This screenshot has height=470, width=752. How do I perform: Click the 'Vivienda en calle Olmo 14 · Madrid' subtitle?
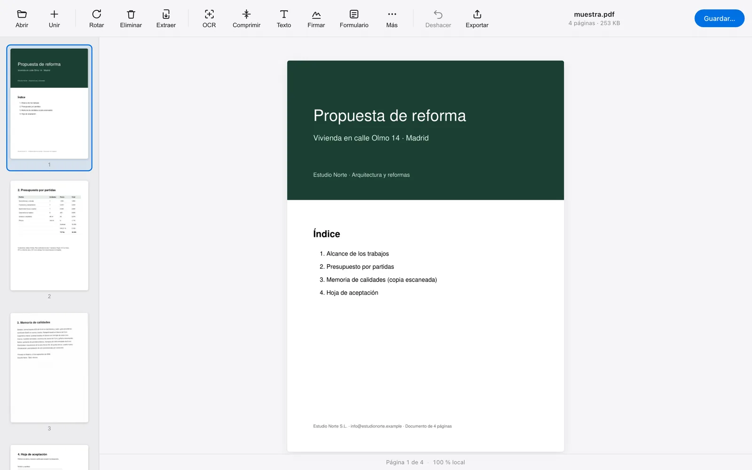[x=371, y=138]
